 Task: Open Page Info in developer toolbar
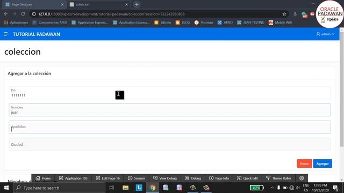click(219, 178)
